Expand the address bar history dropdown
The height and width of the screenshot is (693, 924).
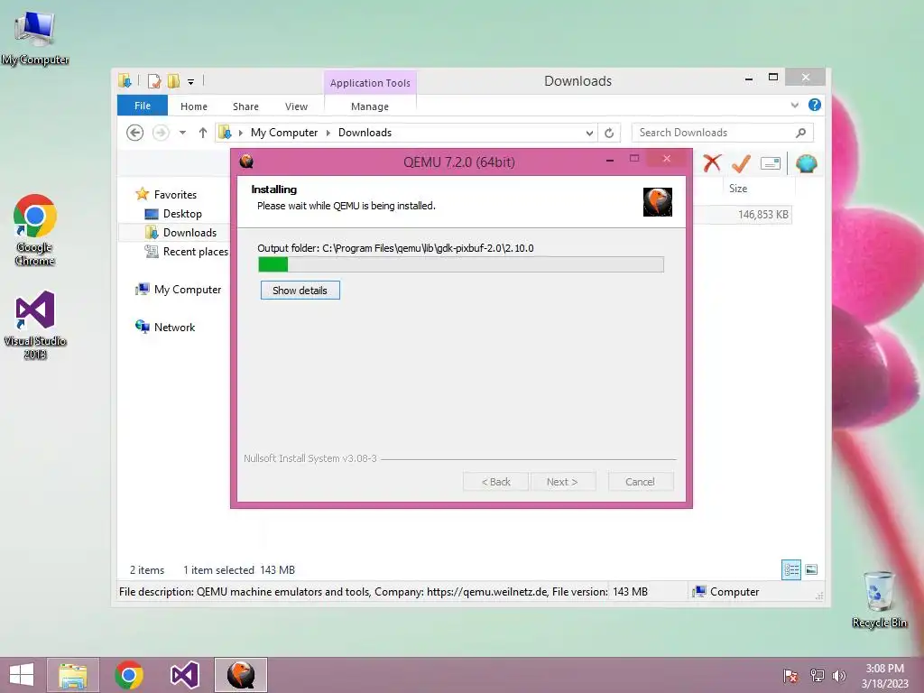click(589, 133)
